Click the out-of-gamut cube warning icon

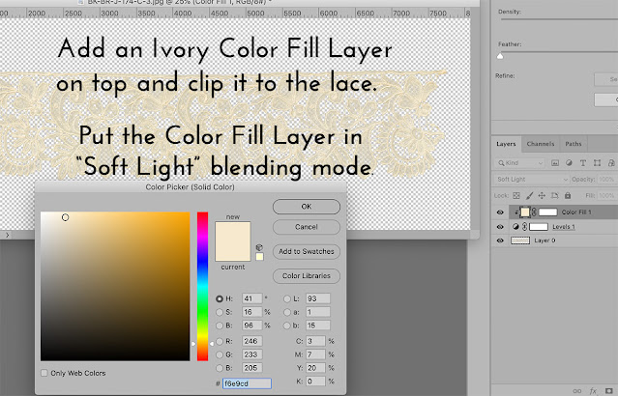259,247
